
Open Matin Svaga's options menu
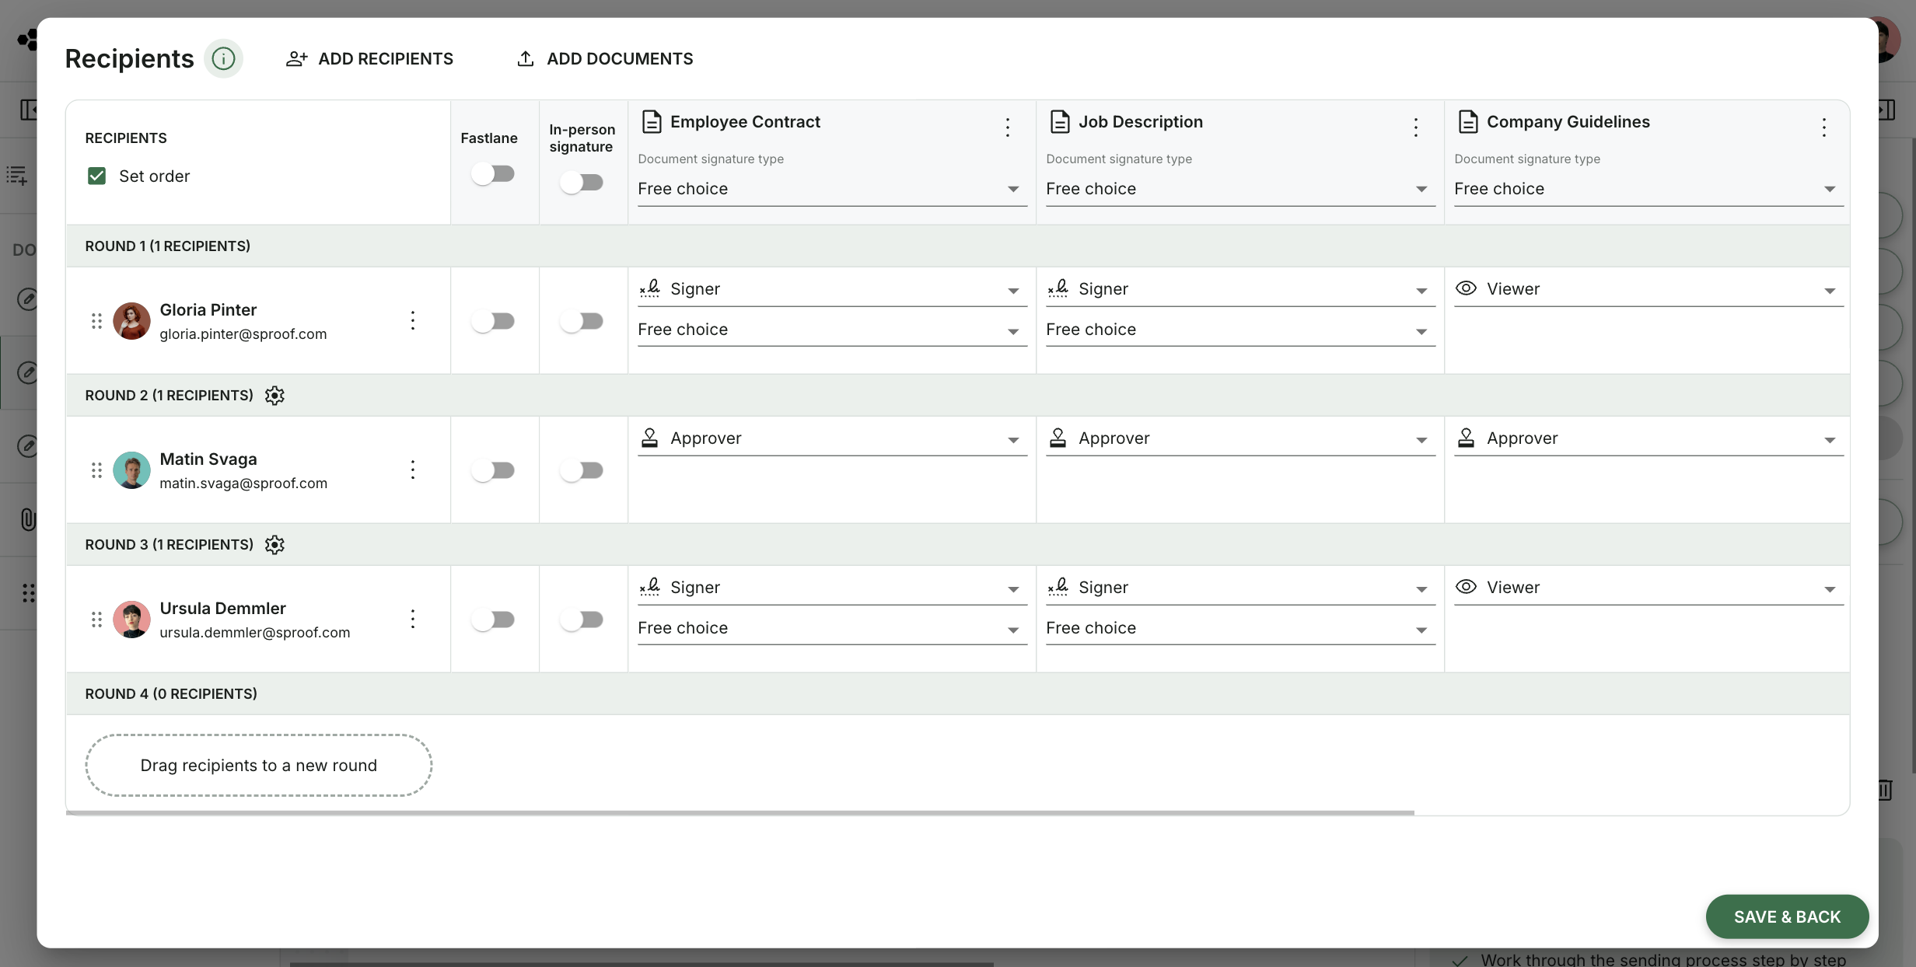(413, 470)
